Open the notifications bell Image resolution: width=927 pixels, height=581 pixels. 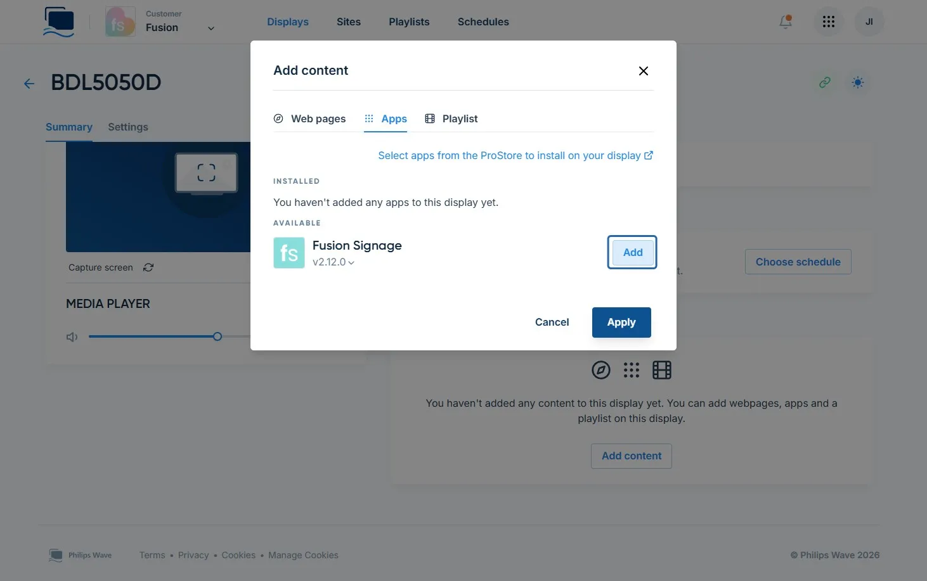pos(786,22)
